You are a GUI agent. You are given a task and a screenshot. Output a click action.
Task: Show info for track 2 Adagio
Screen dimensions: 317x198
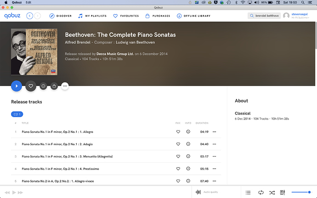[x=188, y=144]
